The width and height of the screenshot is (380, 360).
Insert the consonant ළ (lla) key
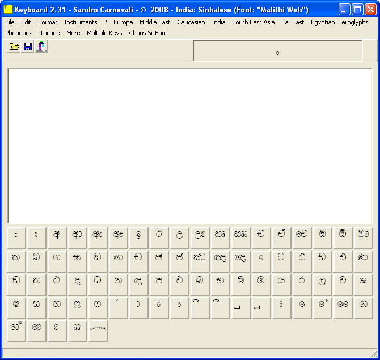coord(77,308)
